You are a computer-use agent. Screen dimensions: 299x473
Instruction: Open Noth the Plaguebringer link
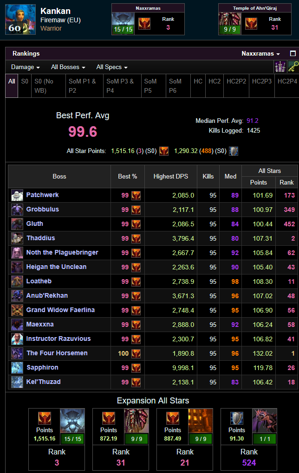(x=62, y=252)
